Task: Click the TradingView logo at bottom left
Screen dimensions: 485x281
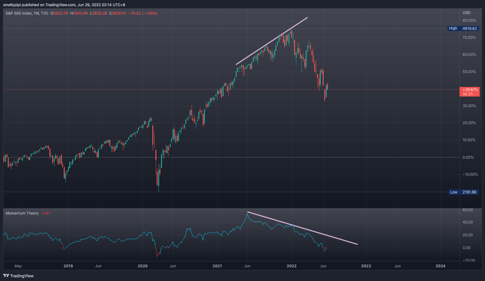Action: tap(18, 276)
